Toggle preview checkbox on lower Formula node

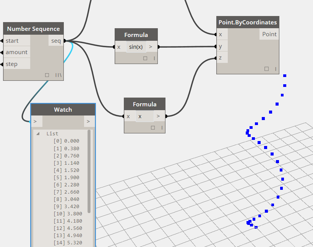coord(153,128)
